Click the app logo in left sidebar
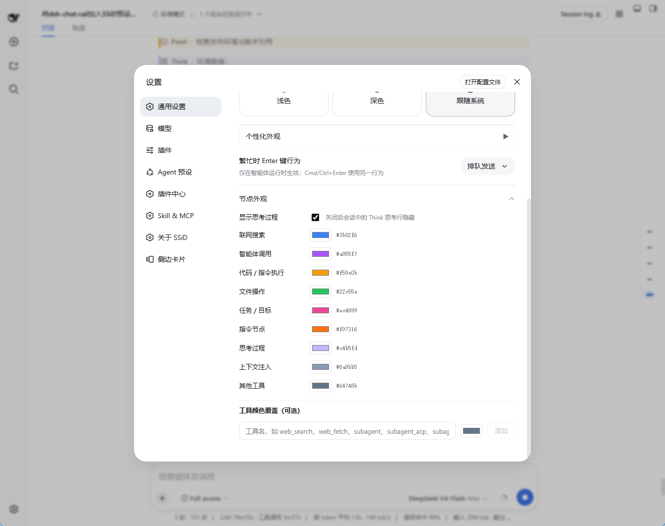Image resolution: width=665 pixels, height=526 pixels. tap(14, 18)
